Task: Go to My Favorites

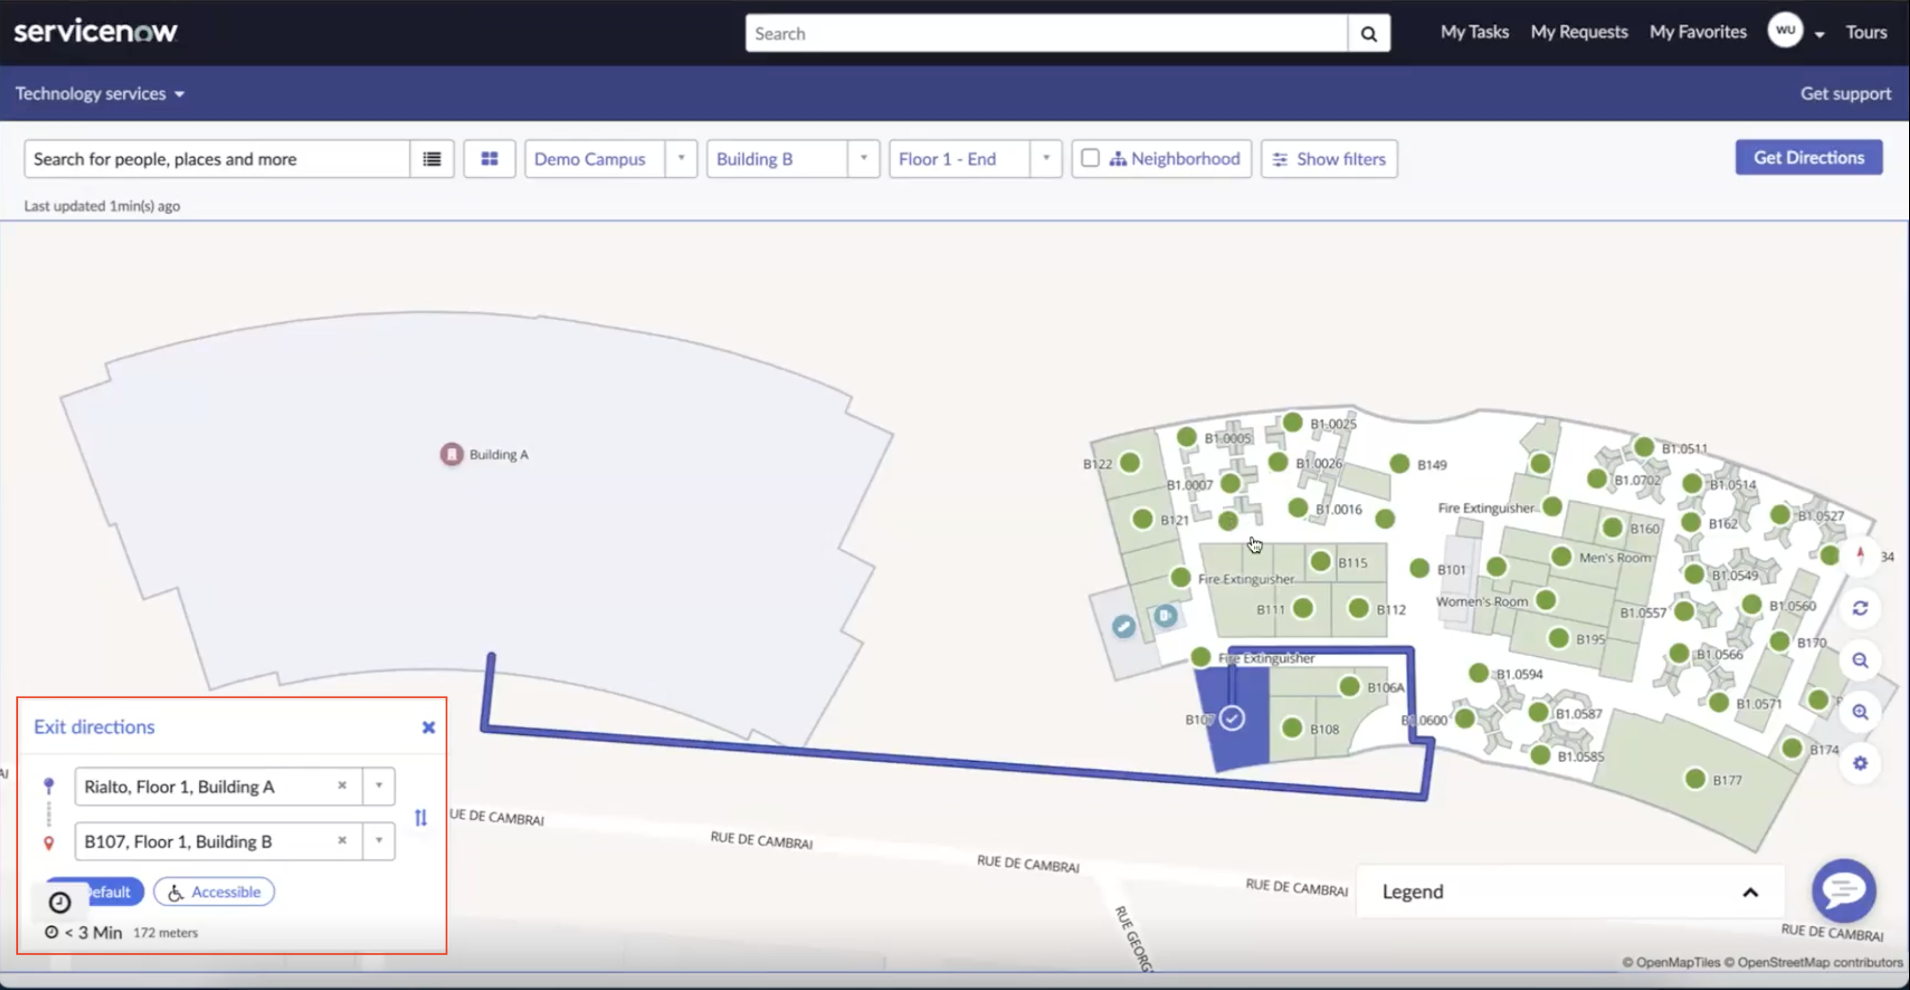Action: tap(1698, 32)
